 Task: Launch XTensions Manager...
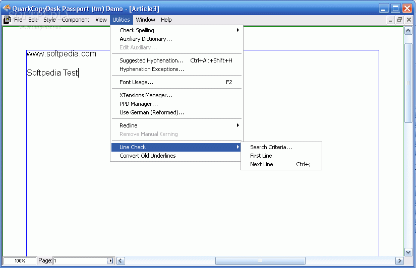(176, 95)
